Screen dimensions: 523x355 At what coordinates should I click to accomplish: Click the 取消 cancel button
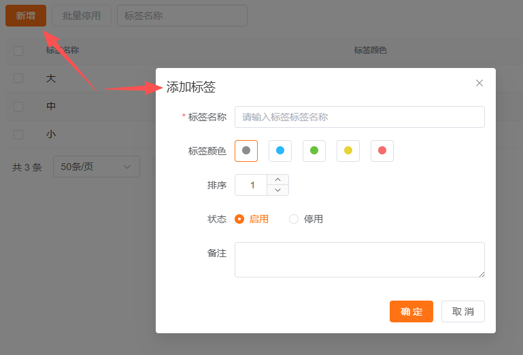tap(462, 311)
